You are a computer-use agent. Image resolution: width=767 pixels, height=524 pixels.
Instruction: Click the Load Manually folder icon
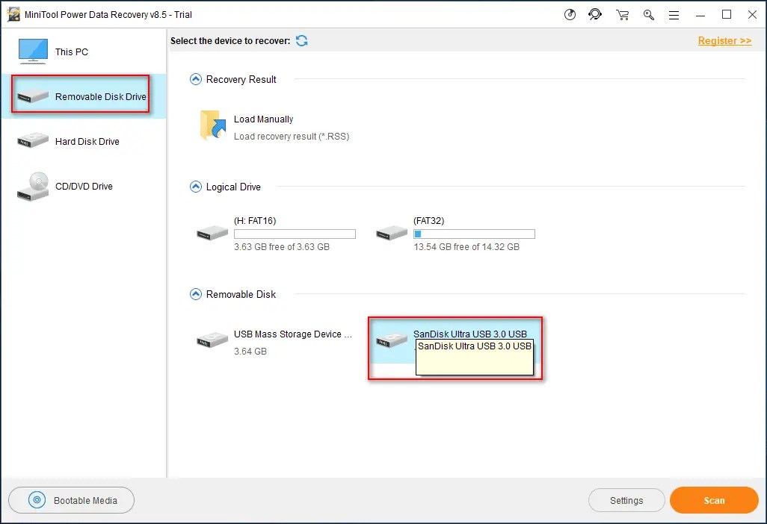tap(212, 125)
